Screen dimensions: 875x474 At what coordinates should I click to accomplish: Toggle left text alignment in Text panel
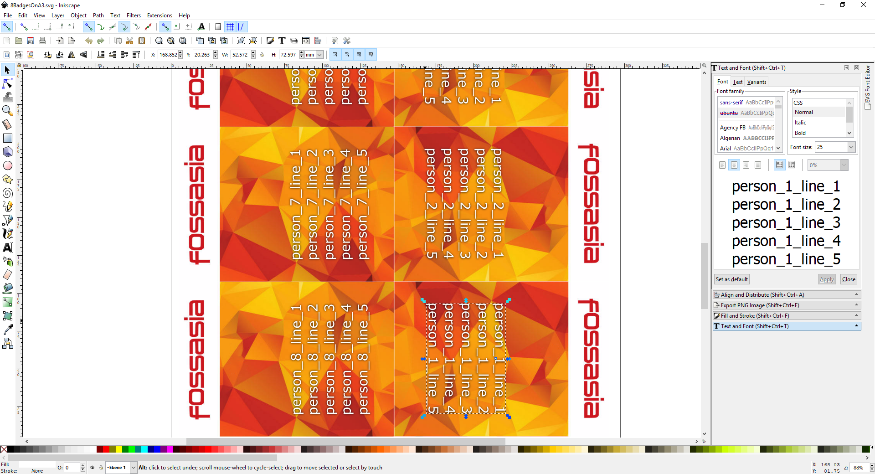[722, 165]
